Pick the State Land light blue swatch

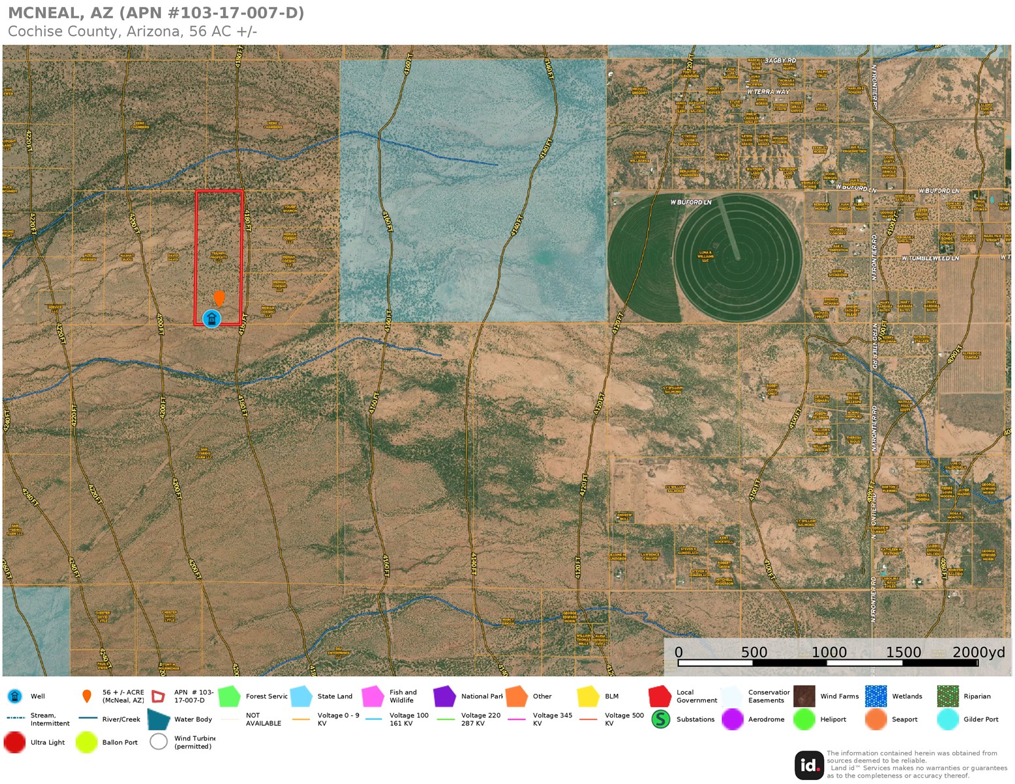tap(301, 696)
